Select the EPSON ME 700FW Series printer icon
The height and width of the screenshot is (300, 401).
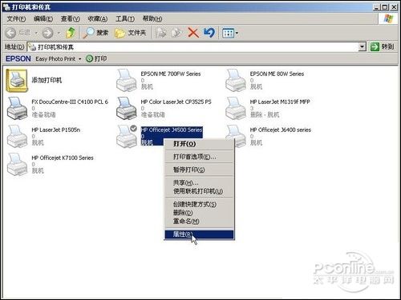tap(127, 81)
